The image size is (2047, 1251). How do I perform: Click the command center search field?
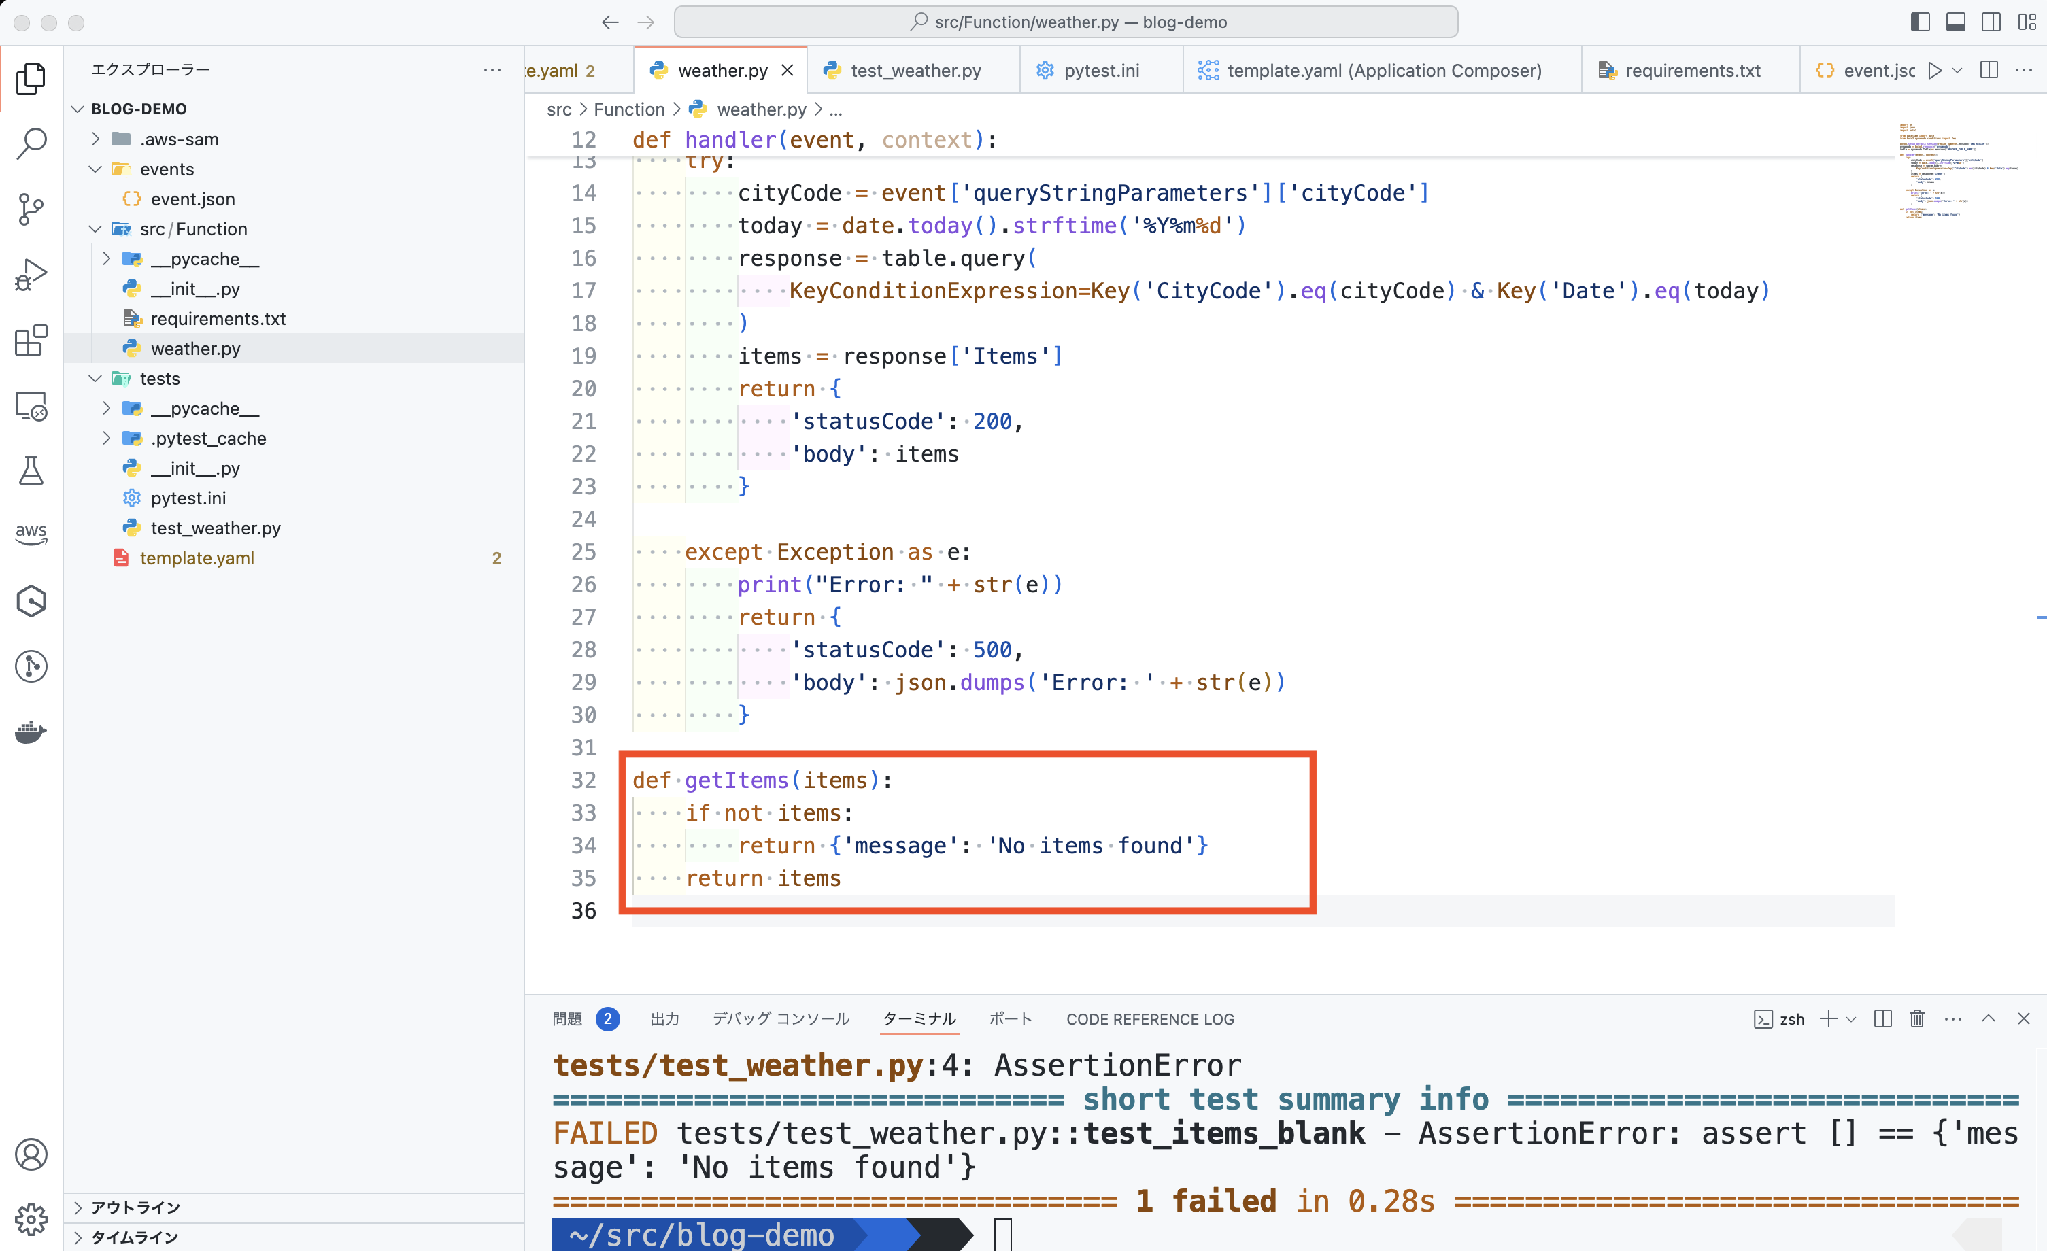[1066, 22]
